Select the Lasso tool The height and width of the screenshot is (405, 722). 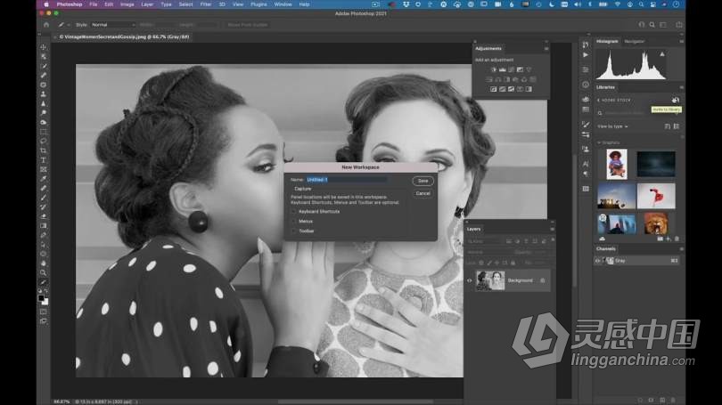pos(44,141)
